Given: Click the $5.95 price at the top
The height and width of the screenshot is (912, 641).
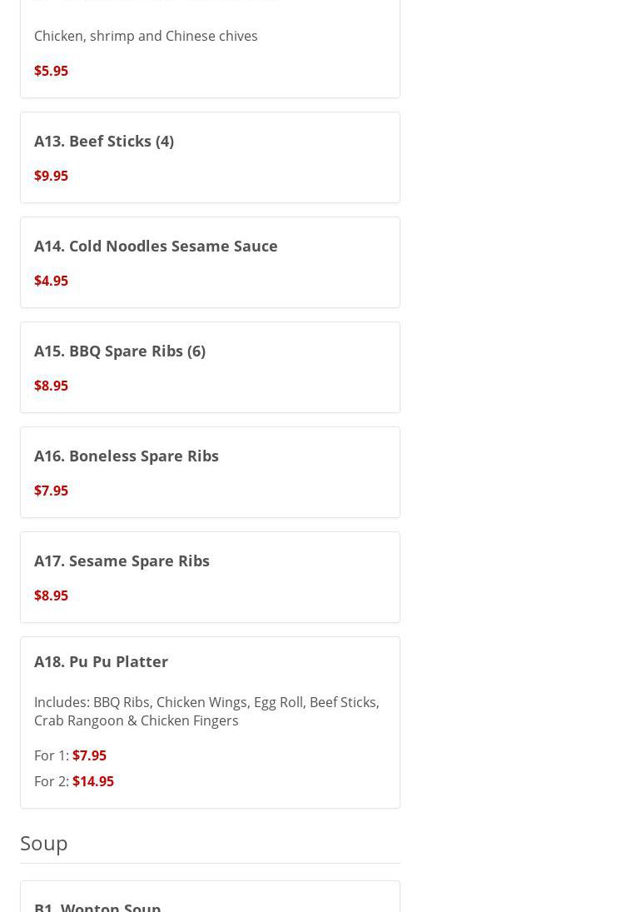Looking at the screenshot, I should (x=51, y=71).
